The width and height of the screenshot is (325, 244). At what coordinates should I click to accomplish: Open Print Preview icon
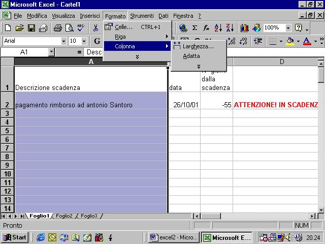click(69, 27)
